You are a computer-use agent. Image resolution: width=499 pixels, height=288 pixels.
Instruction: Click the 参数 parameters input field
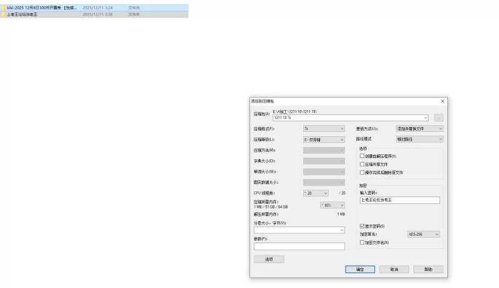point(299,246)
